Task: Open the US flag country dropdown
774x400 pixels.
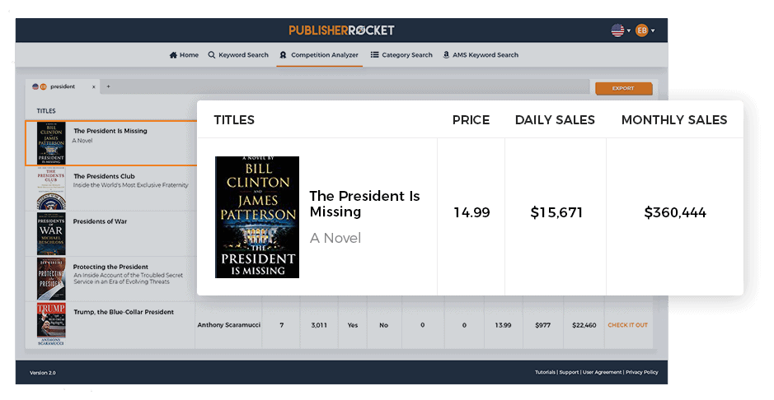Action: 621,30
